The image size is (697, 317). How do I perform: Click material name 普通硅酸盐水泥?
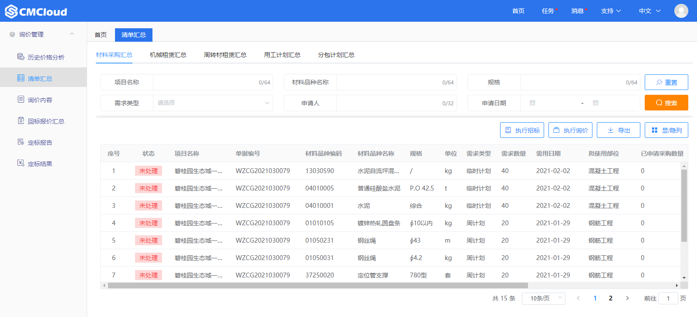pos(379,188)
